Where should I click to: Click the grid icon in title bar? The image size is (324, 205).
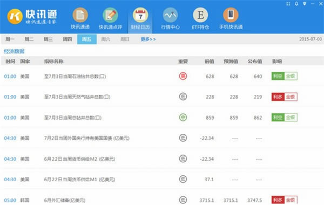pyautogui.click(x=288, y=4)
